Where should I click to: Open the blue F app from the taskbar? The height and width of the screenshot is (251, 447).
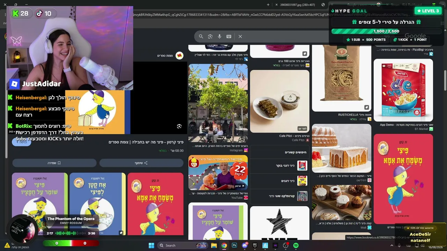coord(265,245)
